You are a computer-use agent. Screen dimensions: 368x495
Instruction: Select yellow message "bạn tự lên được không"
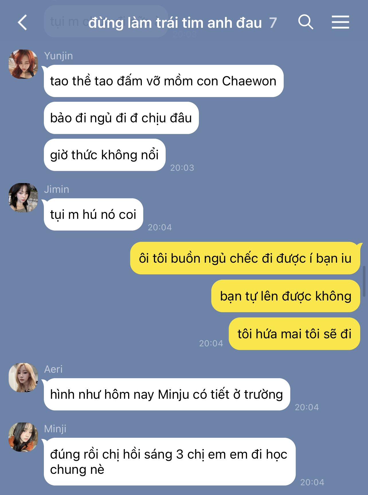pyautogui.click(x=285, y=296)
